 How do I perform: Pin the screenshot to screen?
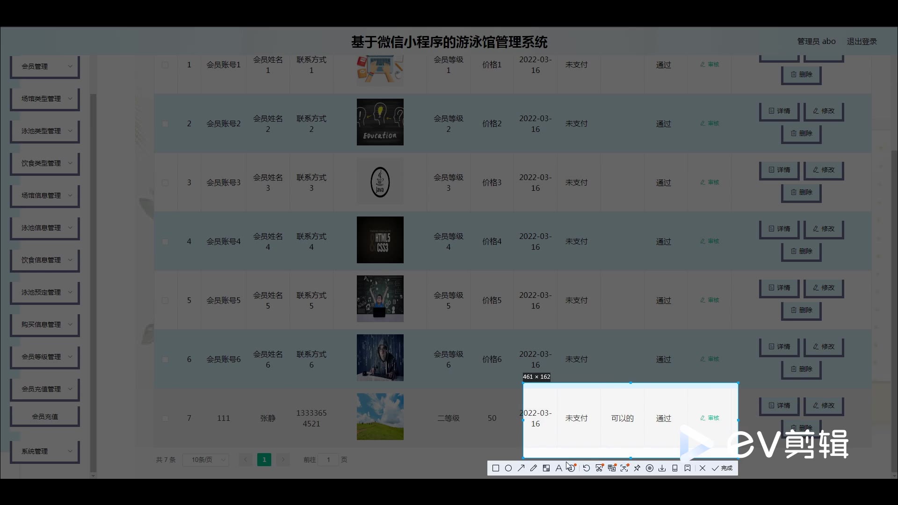point(637,468)
